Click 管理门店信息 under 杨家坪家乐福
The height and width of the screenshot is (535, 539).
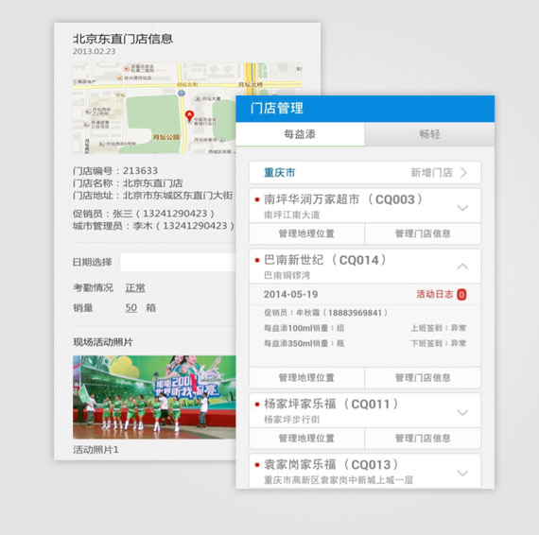coord(423,438)
